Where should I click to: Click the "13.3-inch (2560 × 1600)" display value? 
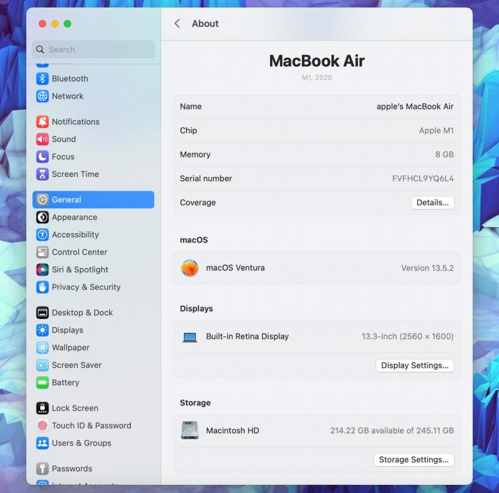(x=407, y=337)
